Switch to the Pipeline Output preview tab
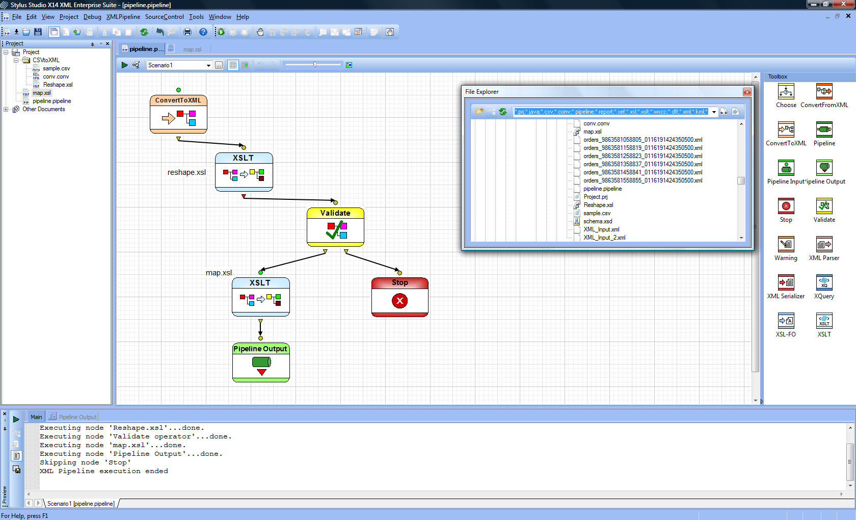Screen dimensions: 856x520 77,417
